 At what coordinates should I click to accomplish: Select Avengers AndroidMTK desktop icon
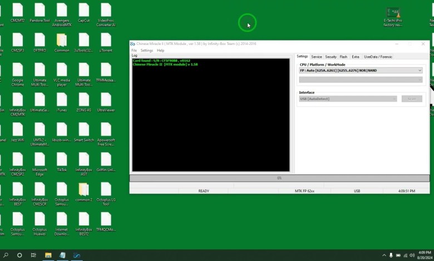pyautogui.click(x=62, y=14)
